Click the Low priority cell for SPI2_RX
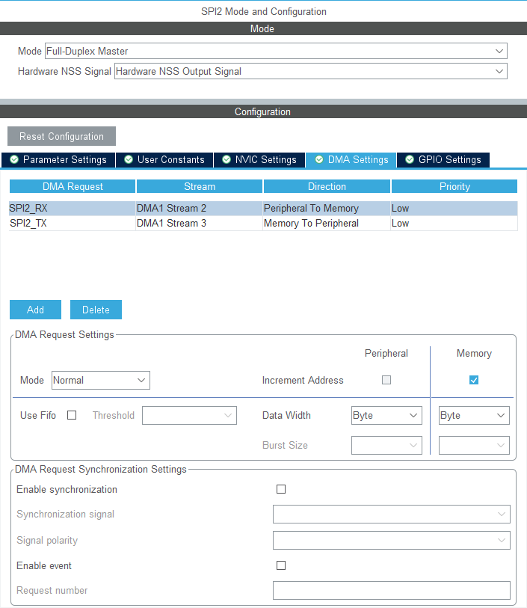This screenshot has height=608, width=527. coord(454,208)
